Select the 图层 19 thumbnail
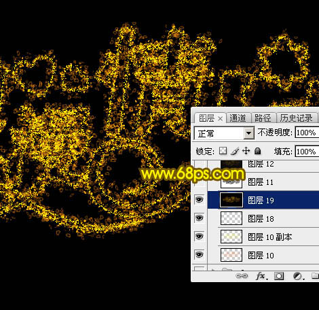319x310 pixels. click(x=231, y=200)
